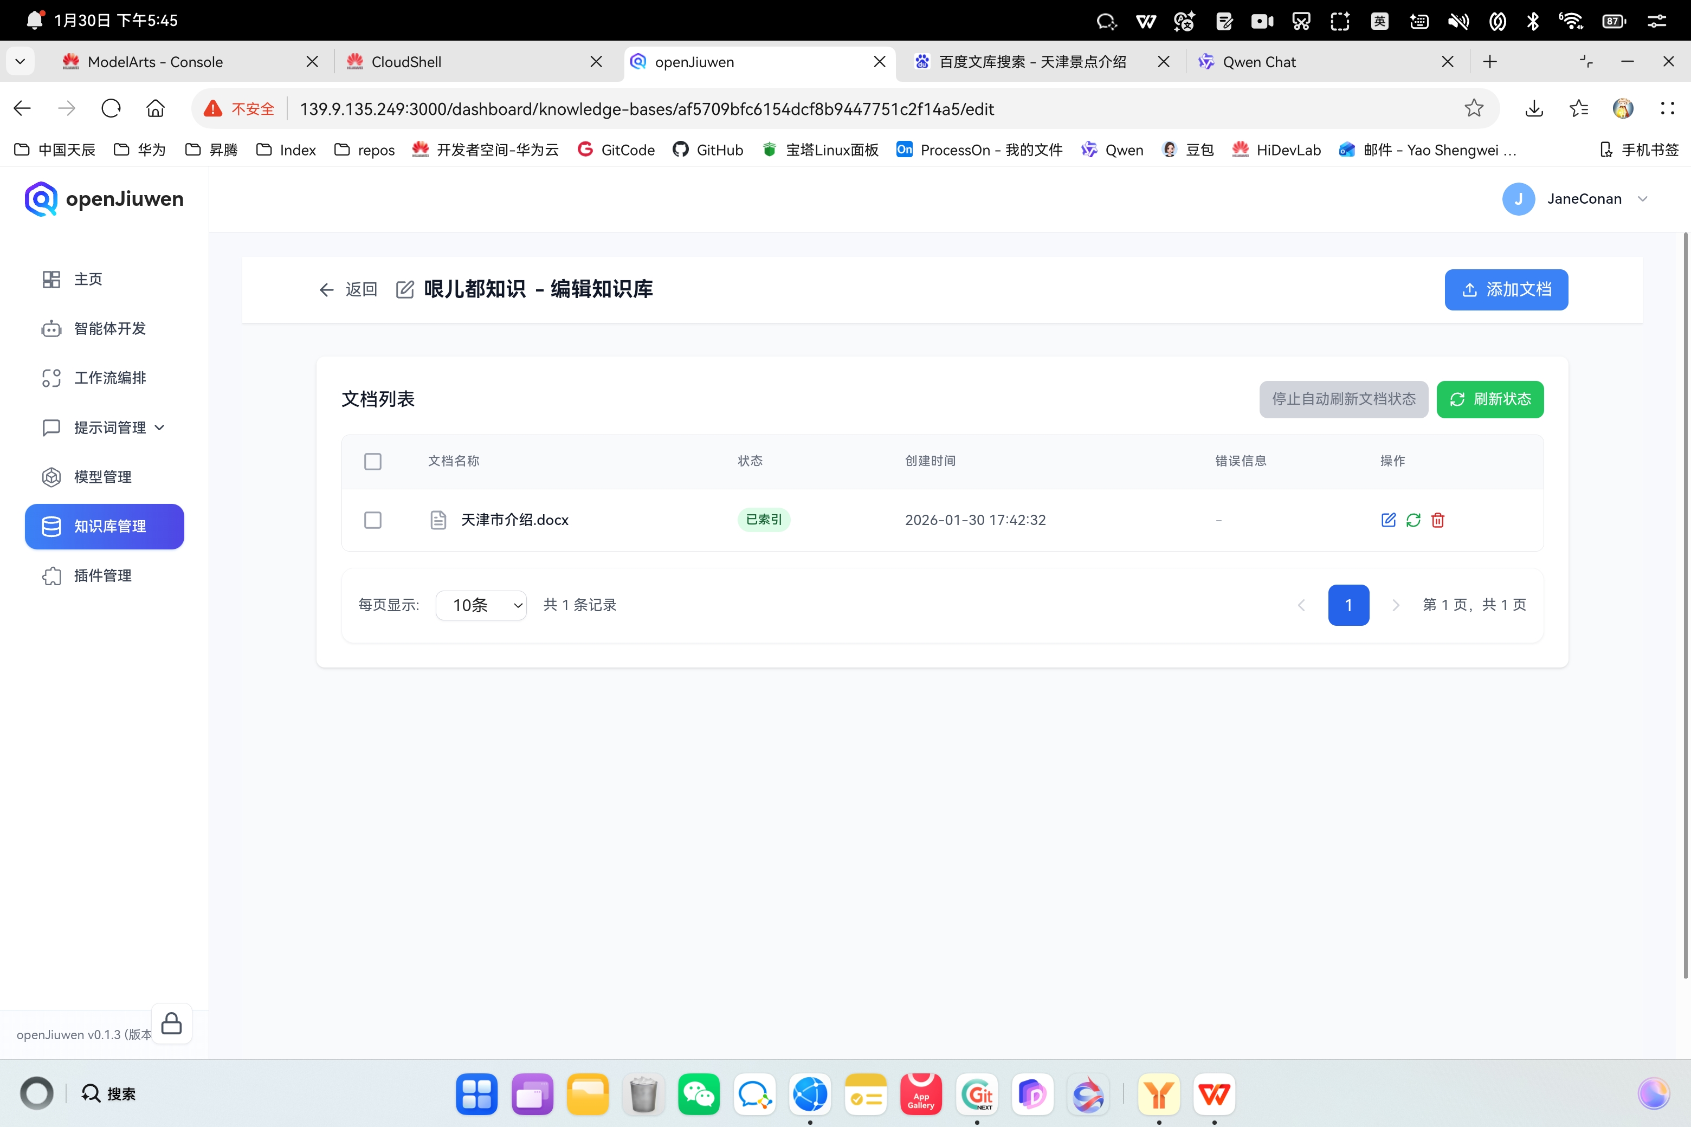Click the pencil icon beside knowledge base title
The height and width of the screenshot is (1127, 1691).
tap(405, 290)
